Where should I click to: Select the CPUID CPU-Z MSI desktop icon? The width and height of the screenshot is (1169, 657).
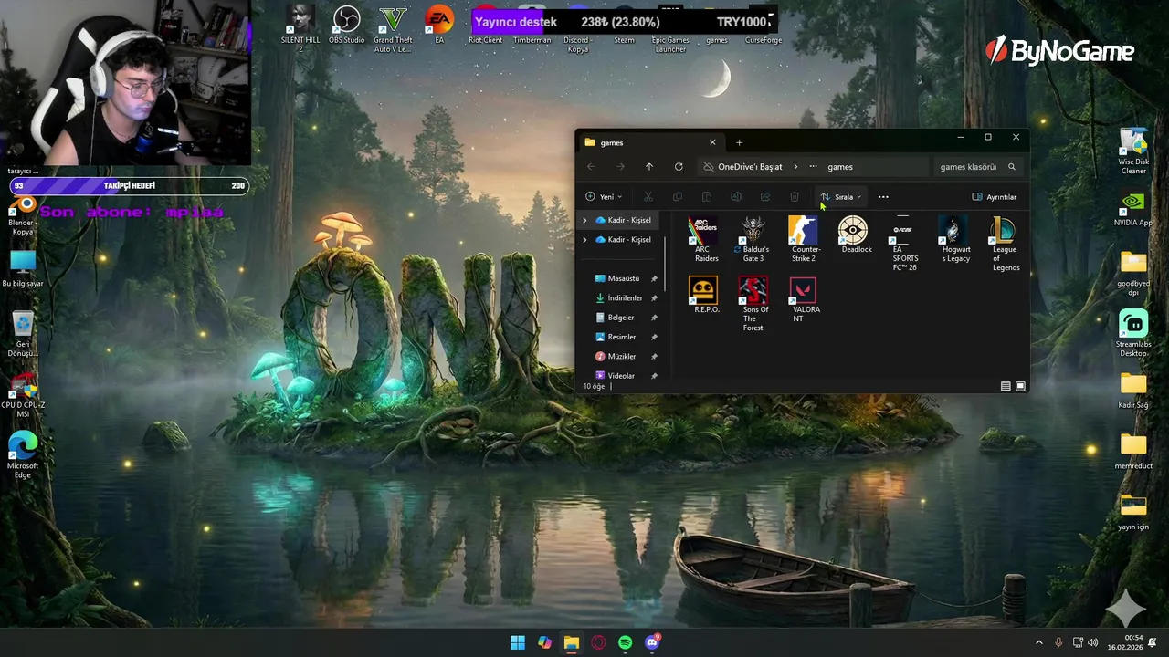23,395
